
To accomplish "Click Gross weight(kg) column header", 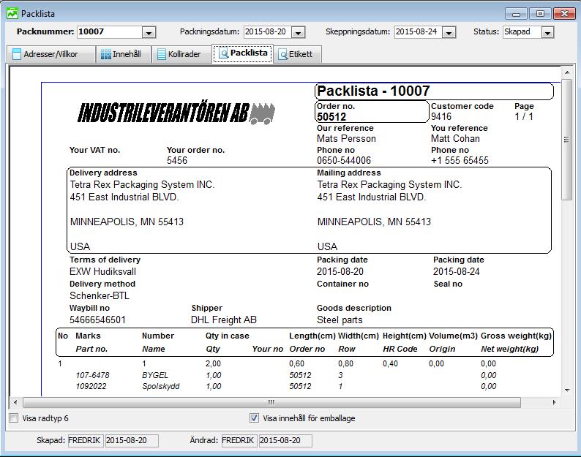I will click(x=516, y=336).
